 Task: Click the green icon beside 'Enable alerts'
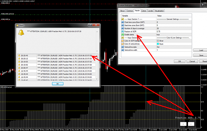(x=123, y=35)
